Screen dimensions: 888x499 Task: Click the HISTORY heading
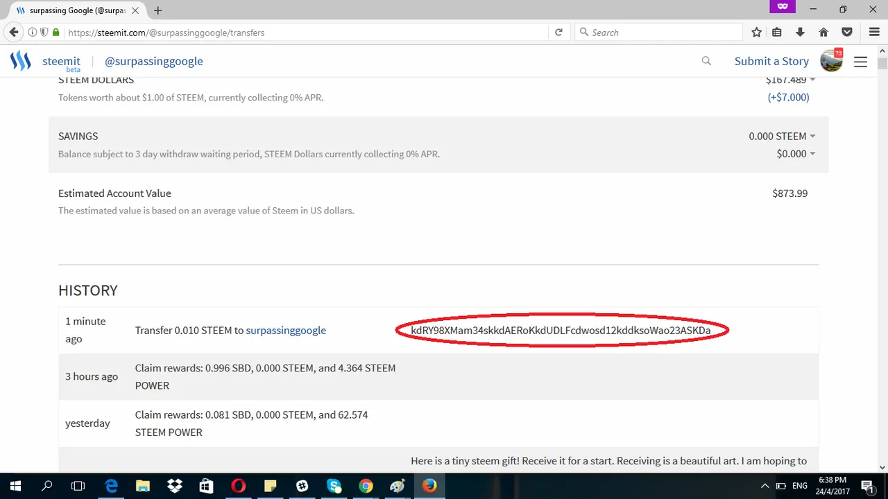(88, 290)
